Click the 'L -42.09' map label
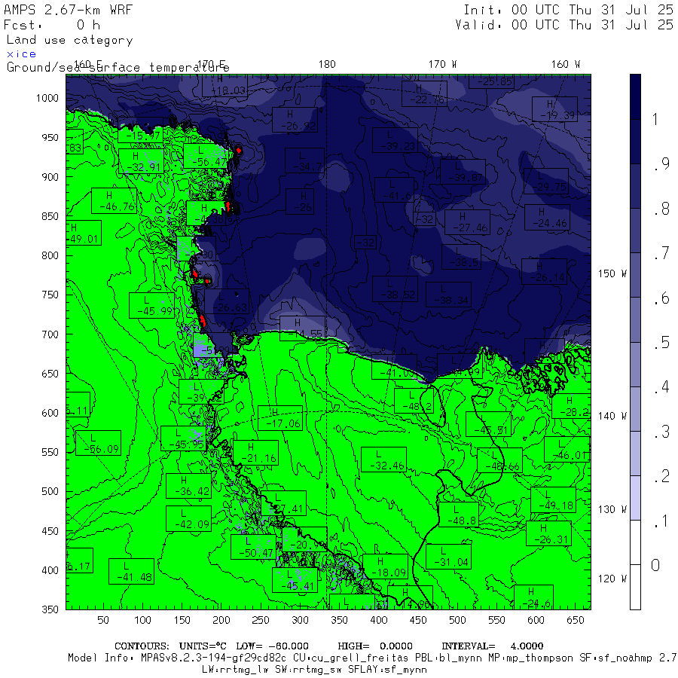678x678 pixels. (x=188, y=518)
